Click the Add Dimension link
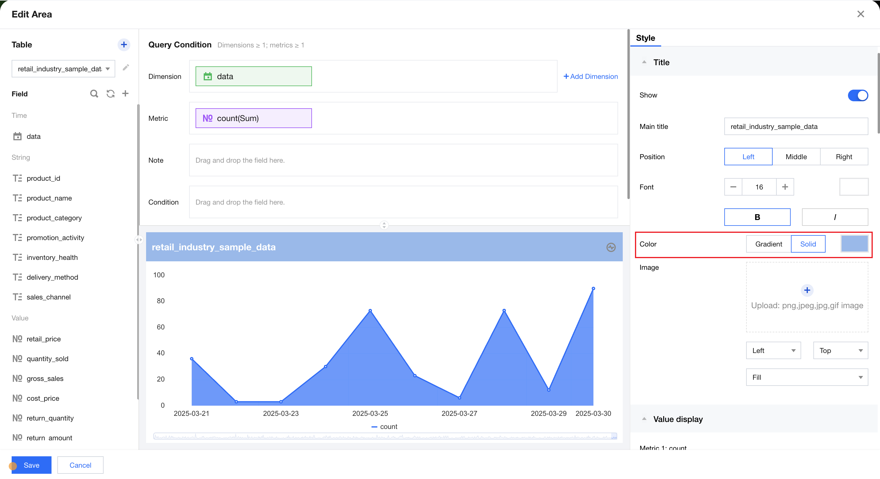880x479 pixels. tap(590, 77)
